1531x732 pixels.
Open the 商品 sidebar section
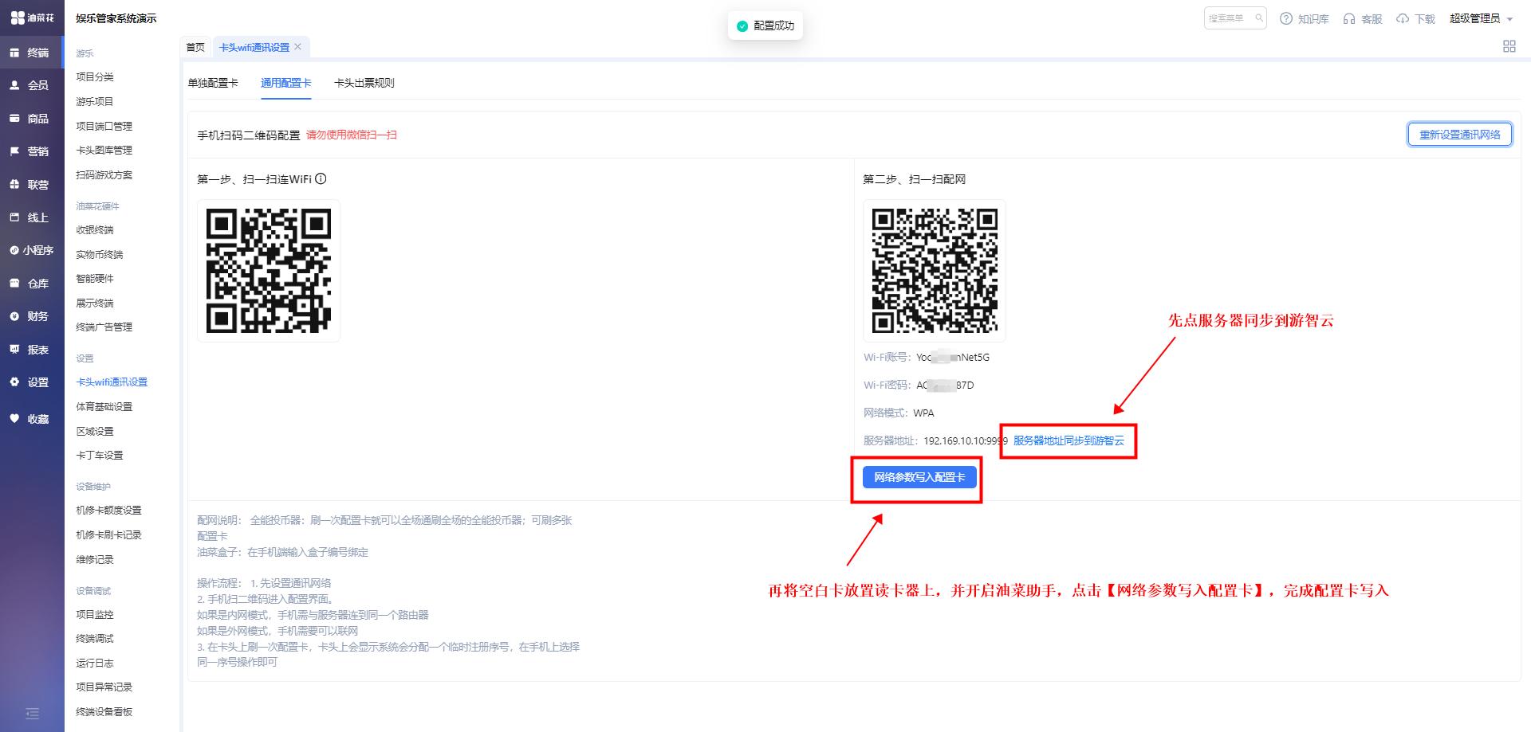click(x=30, y=119)
